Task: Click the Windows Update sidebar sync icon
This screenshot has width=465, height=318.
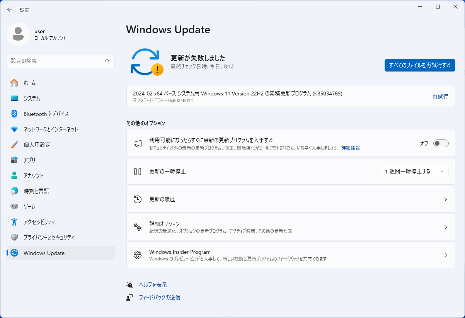Action: [x=14, y=253]
